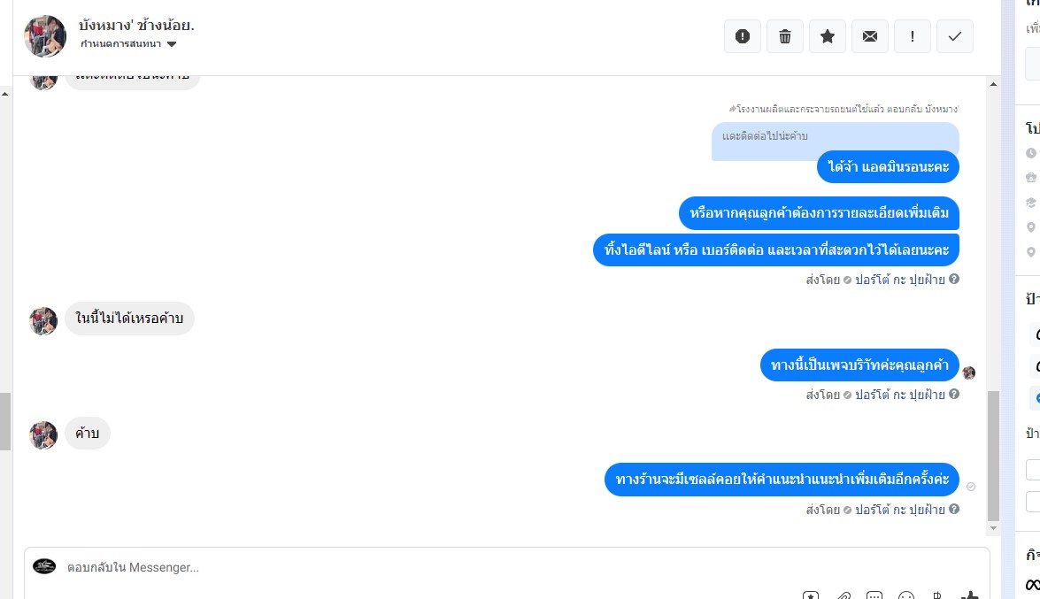1040x599 pixels.
Task: Click the page avatar in reply box
Action: click(44, 566)
